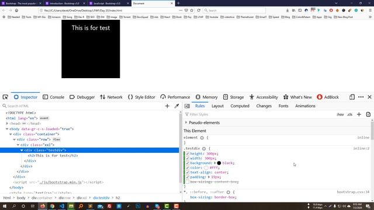Image resolution: width=374 pixels, height=210 pixels.
Task: Switch to the Layout tab
Action: [x=217, y=106]
